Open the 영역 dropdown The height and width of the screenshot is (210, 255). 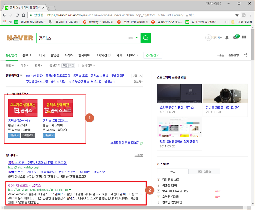point(39,66)
